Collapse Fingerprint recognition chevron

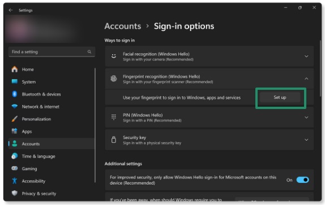306,78
